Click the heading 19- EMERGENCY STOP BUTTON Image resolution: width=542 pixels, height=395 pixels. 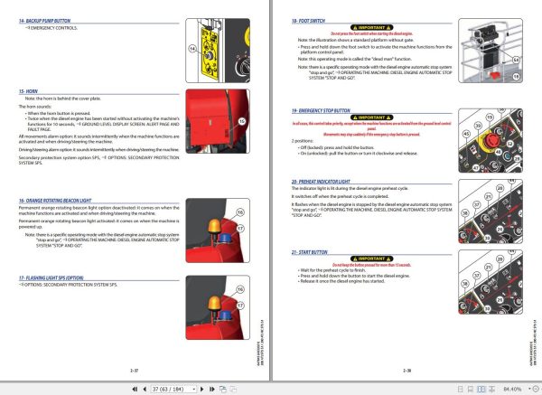click(x=321, y=110)
